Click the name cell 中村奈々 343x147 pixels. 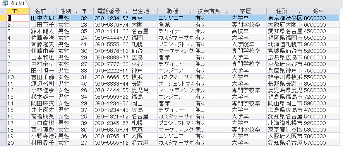tap(43, 64)
